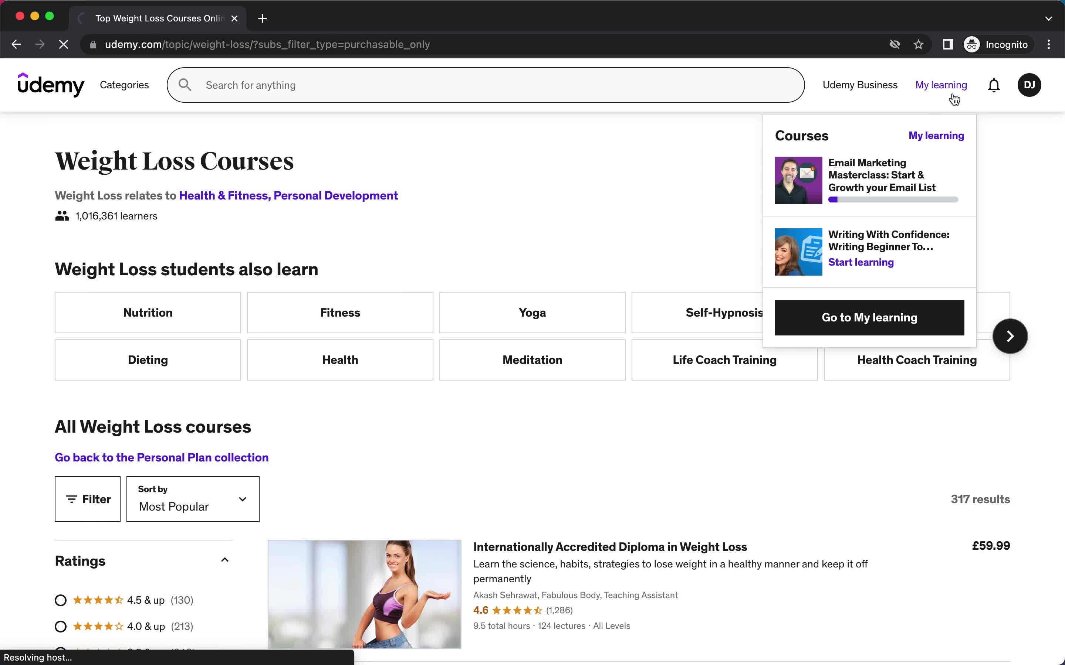Open Health & Fitness category link
Image resolution: width=1065 pixels, height=665 pixels.
[222, 195]
